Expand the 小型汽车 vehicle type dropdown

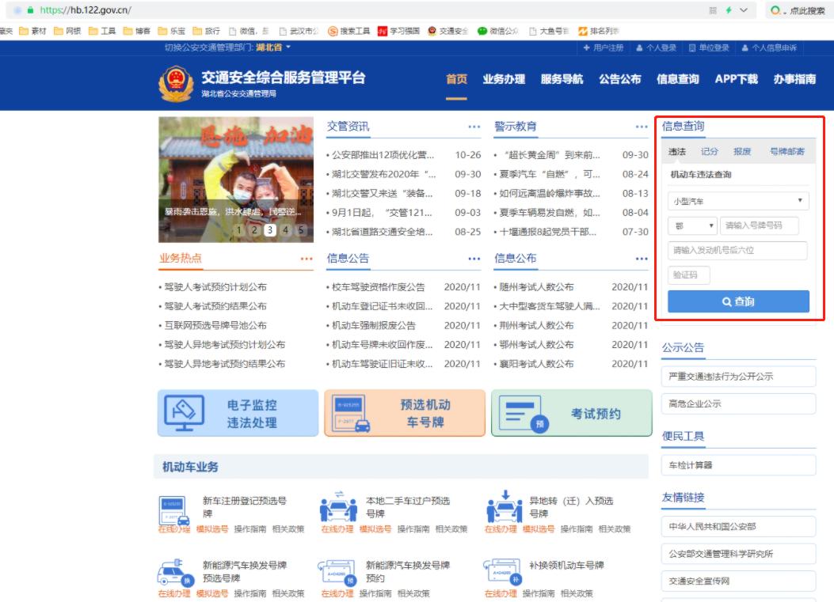coord(737,202)
